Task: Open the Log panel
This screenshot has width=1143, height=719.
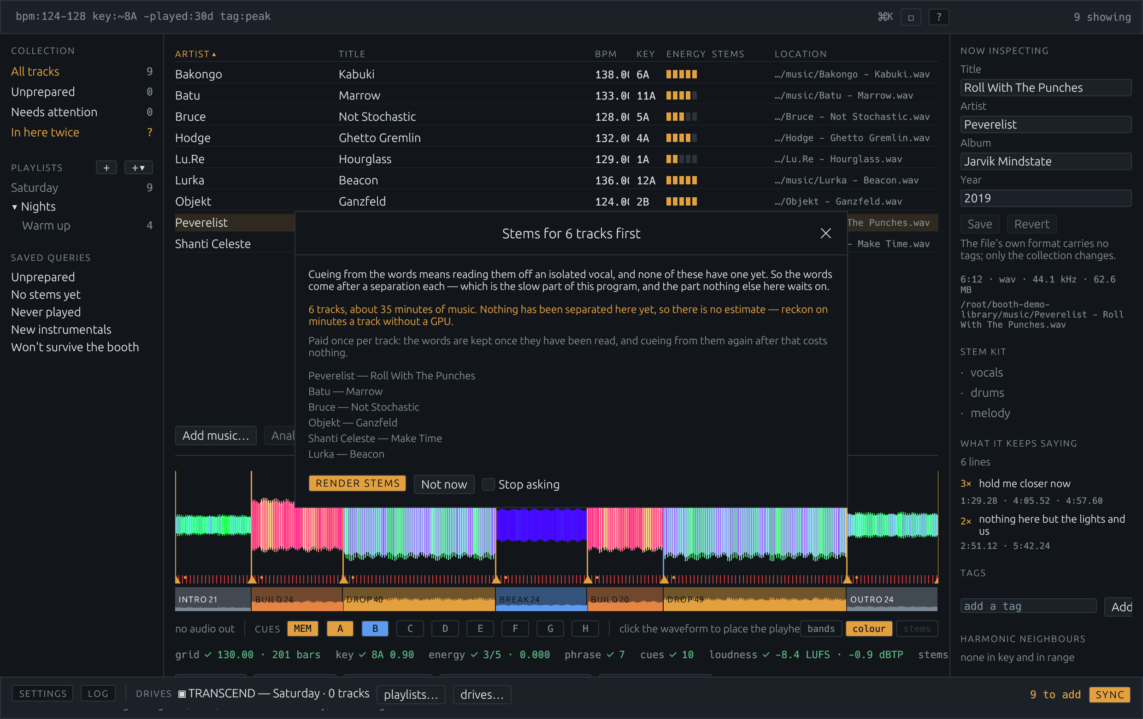Action: (x=98, y=693)
